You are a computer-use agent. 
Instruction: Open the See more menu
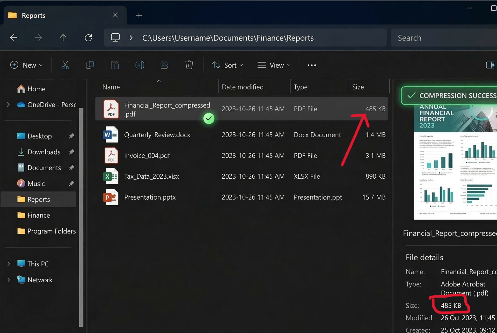tap(311, 65)
